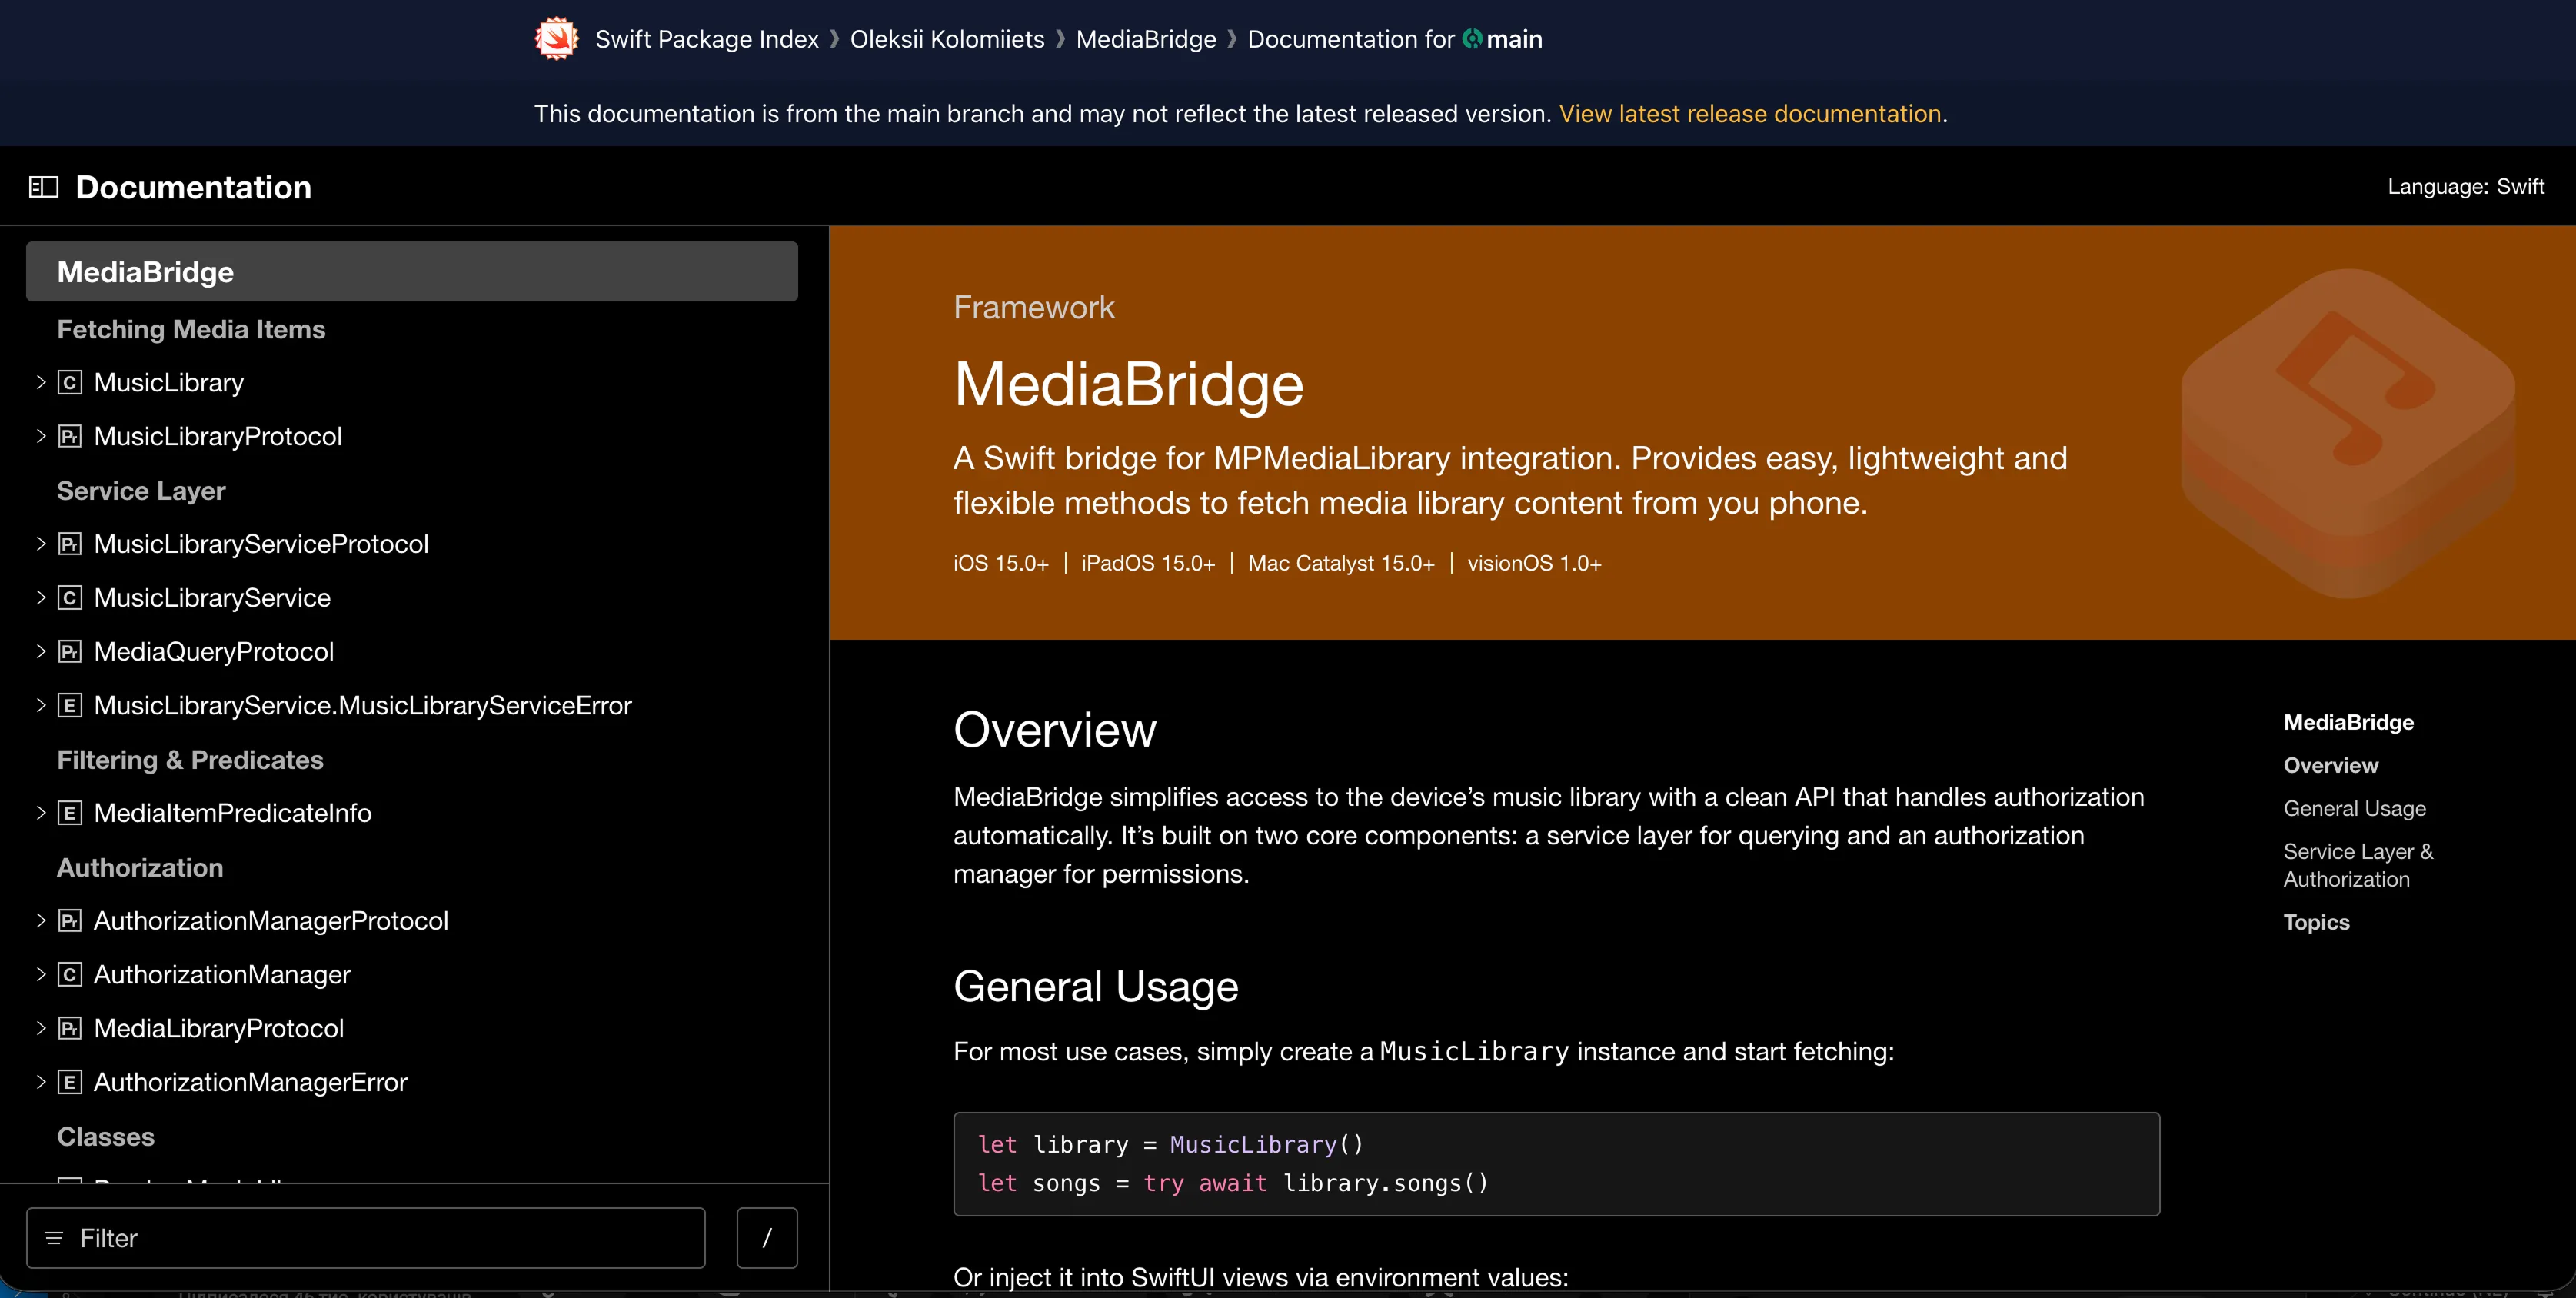Viewport: 2576px width, 1298px height.
Task: Toggle the documentation sidebar panel icon
Action: 43,187
